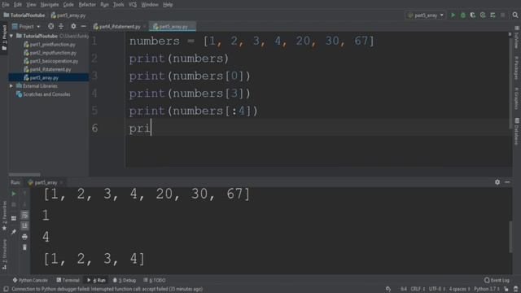
Task: Click the lock read-only icon in status bar
Action: tap(506, 289)
